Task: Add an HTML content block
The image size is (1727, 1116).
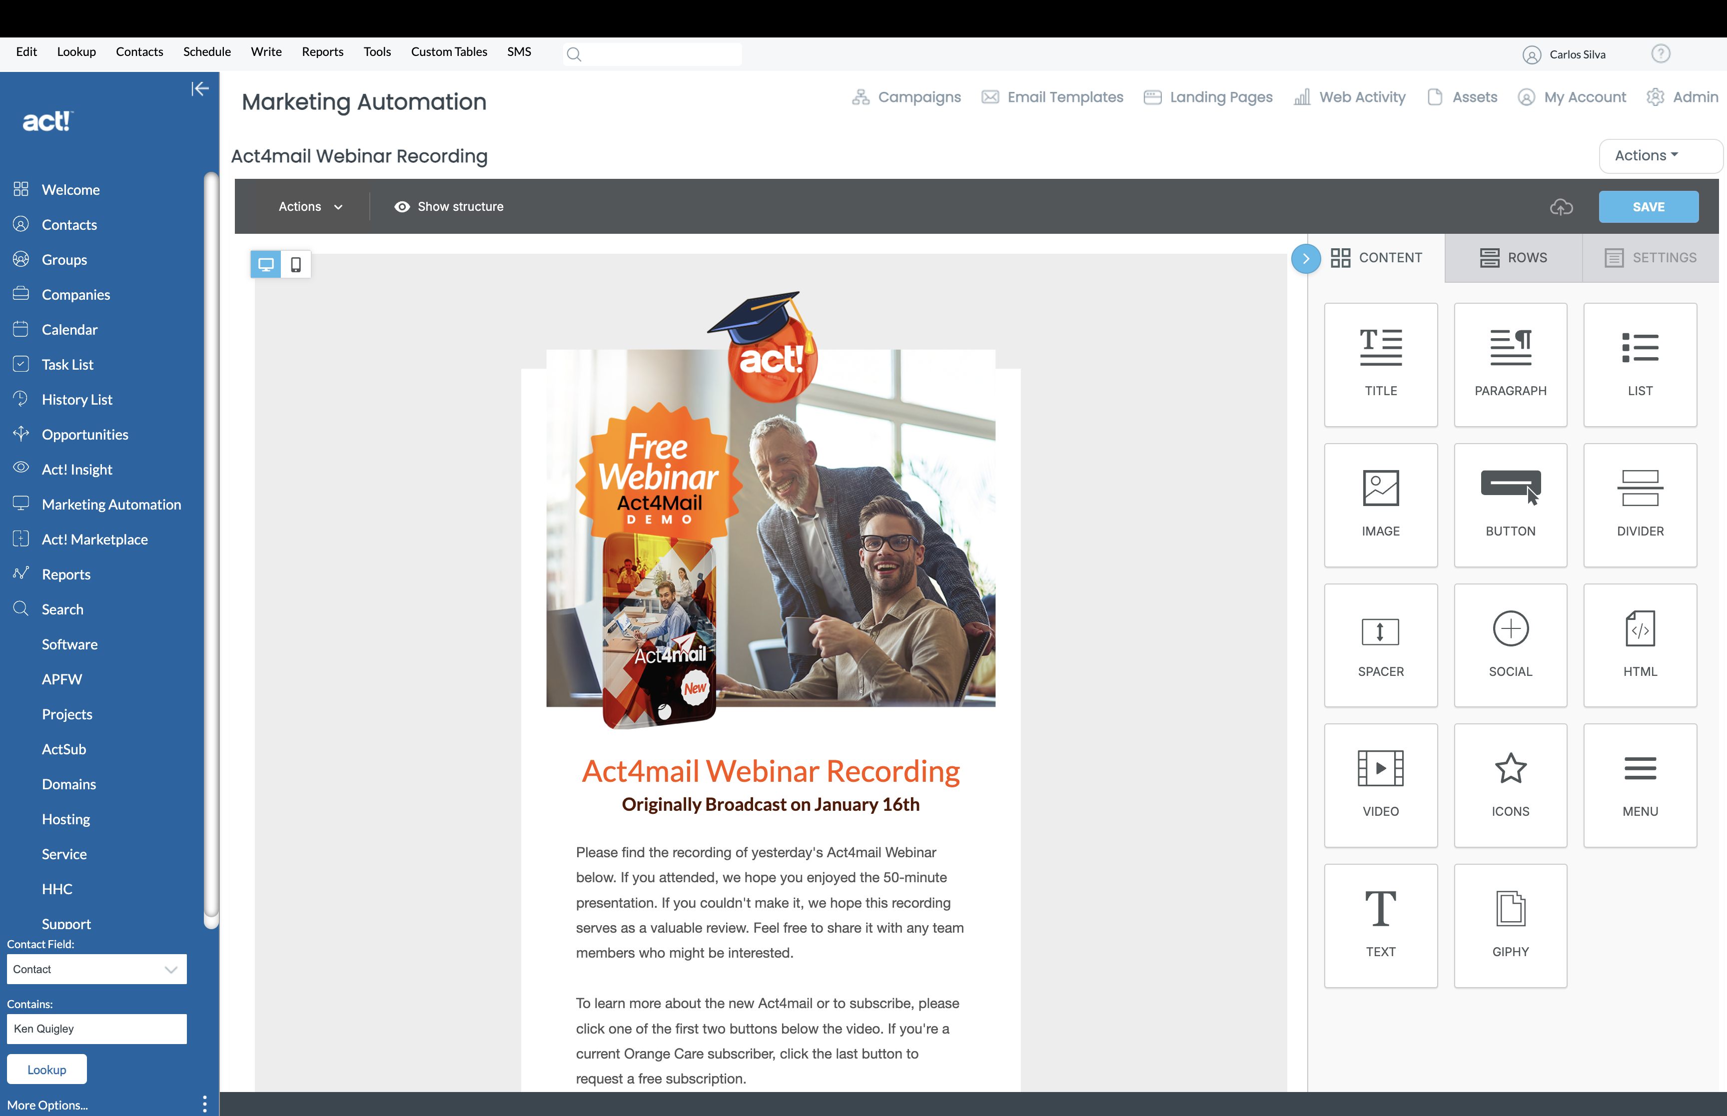Action: pos(1640,645)
